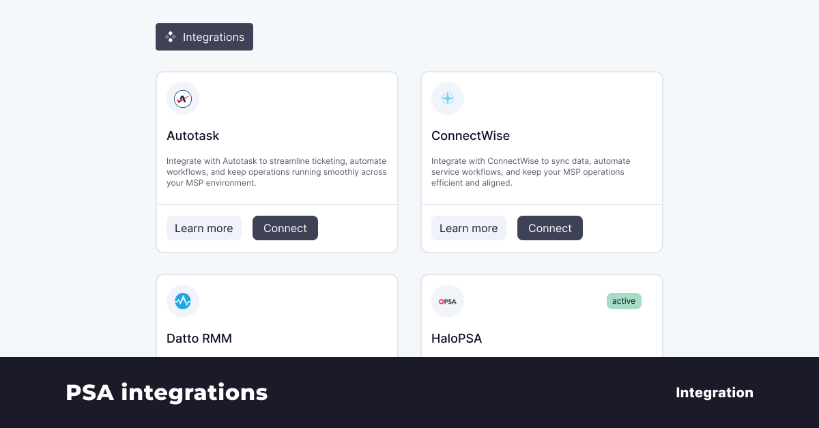Select the HaloPSA card title

457,339
